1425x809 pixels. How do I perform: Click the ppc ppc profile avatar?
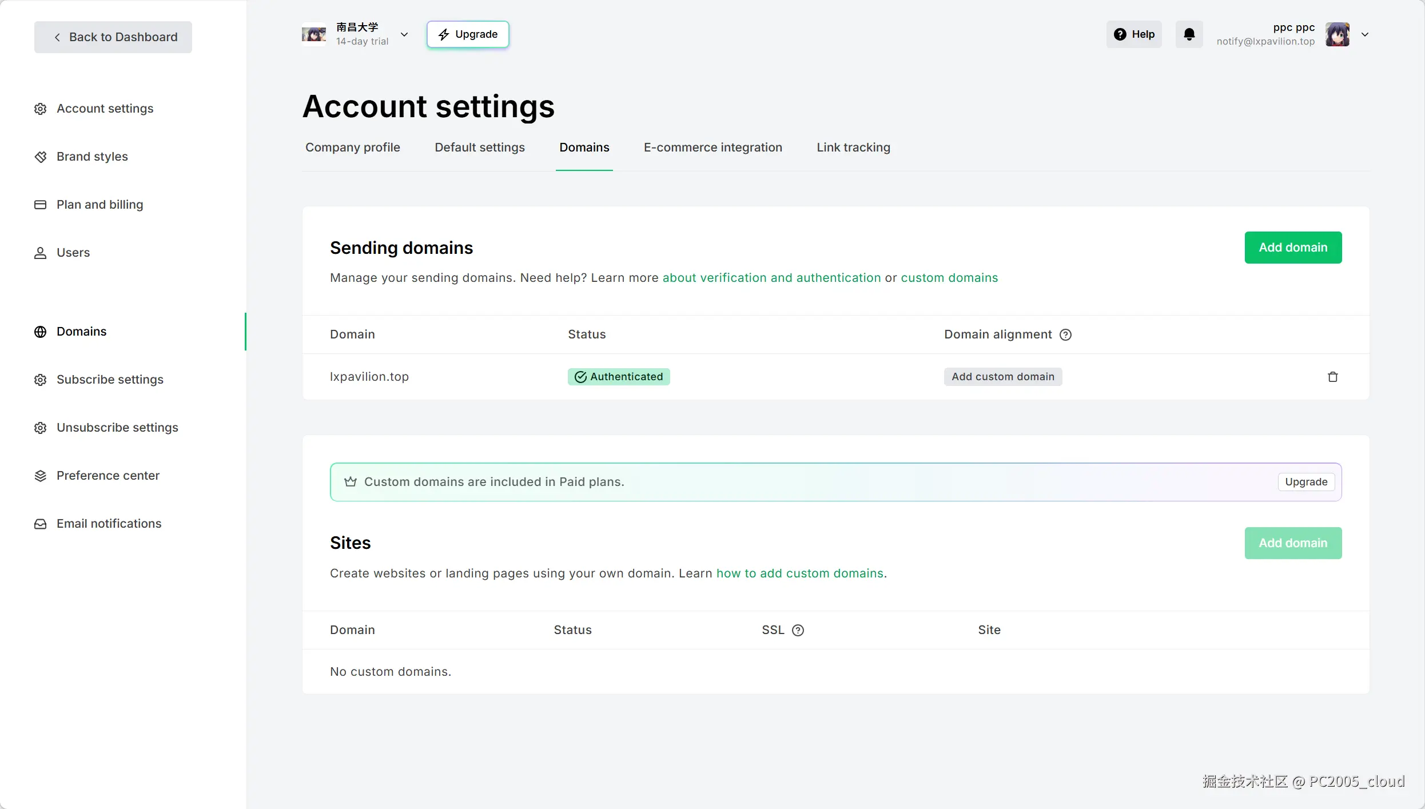pos(1338,34)
